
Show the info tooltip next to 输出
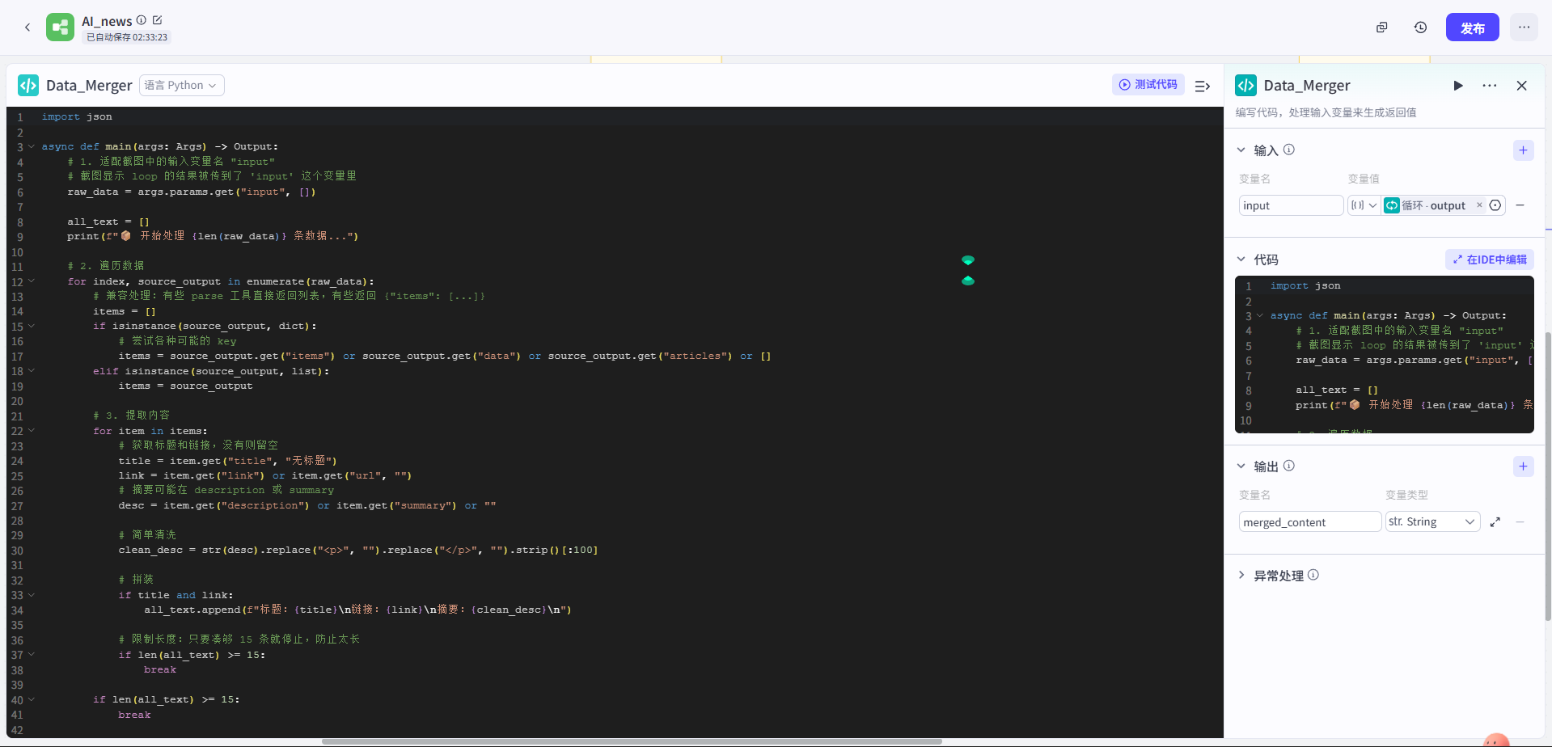coord(1289,466)
